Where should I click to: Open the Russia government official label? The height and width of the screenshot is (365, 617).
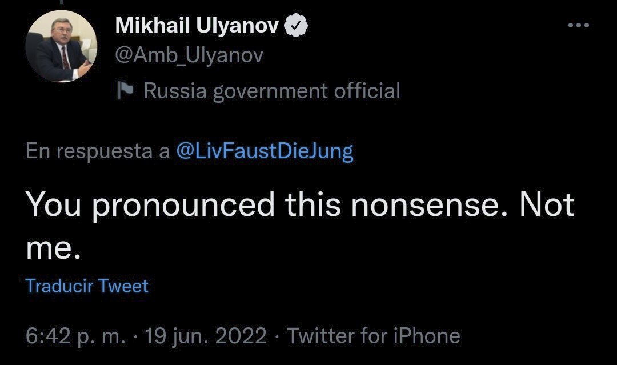(271, 91)
